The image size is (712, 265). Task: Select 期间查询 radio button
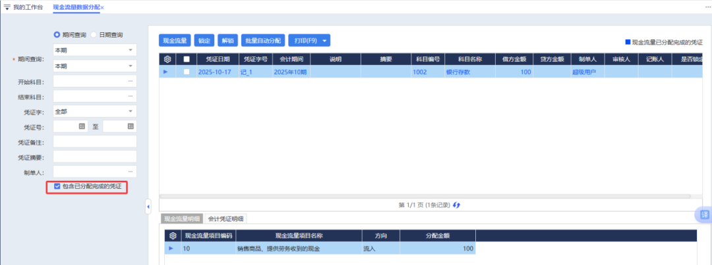coord(57,34)
